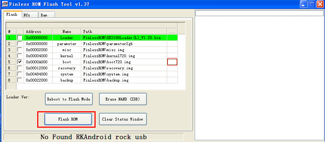This screenshot has width=325, height=142.
Task: Enable the Loader row checkbox
Action: tap(20, 38)
